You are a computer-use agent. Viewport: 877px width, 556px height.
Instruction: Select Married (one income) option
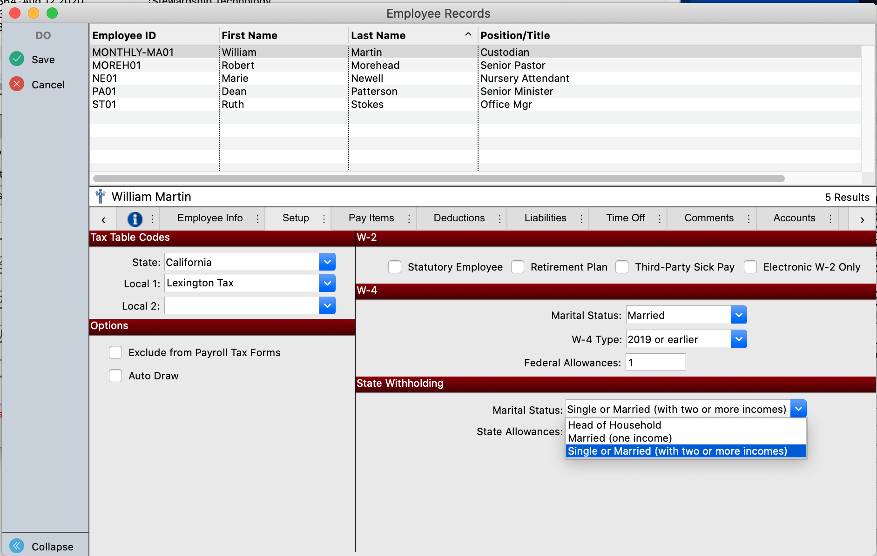click(x=620, y=438)
